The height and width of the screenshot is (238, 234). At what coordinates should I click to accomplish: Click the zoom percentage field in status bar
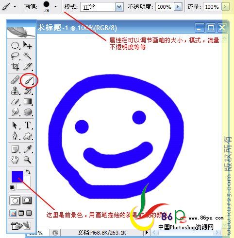37,233
